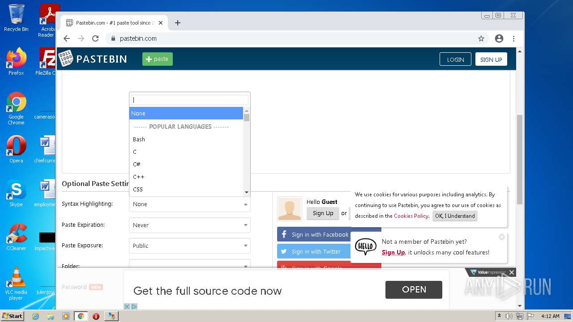Sign in with Facebook
The width and height of the screenshot is (573, 322).
pyautogui.click(x=314, y=234)
